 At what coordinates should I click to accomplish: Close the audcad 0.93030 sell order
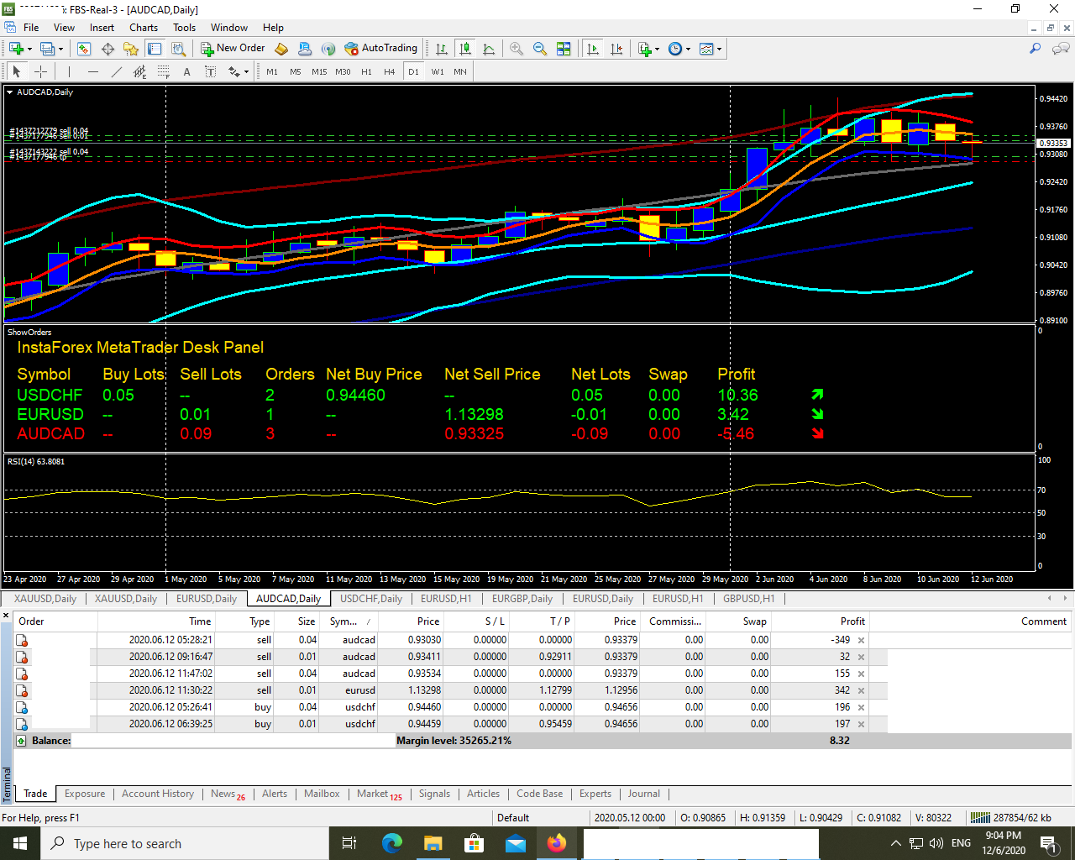coord(861,640)
